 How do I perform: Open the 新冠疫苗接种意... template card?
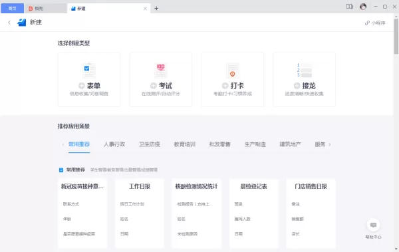pos(82,213)
